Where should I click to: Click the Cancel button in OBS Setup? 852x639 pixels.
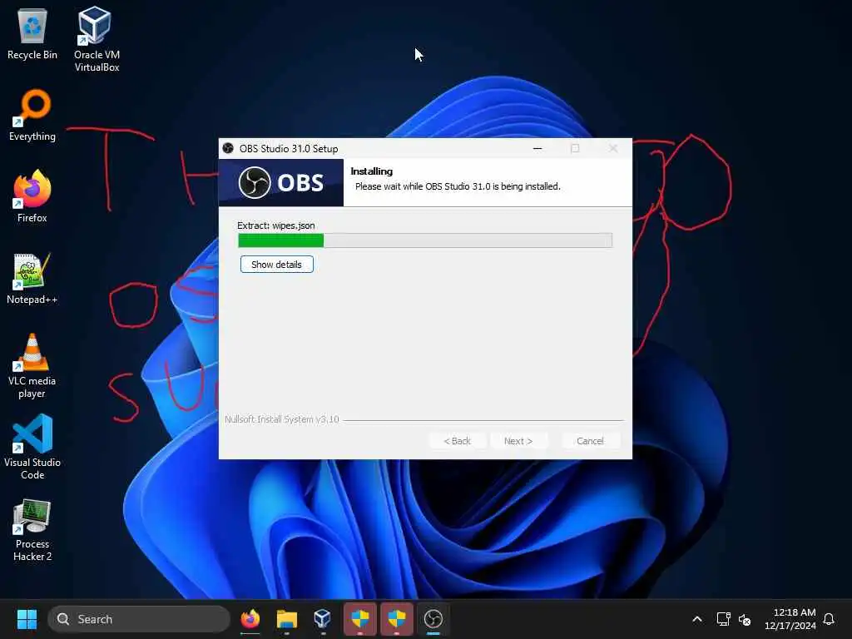[x=590, y=441]
